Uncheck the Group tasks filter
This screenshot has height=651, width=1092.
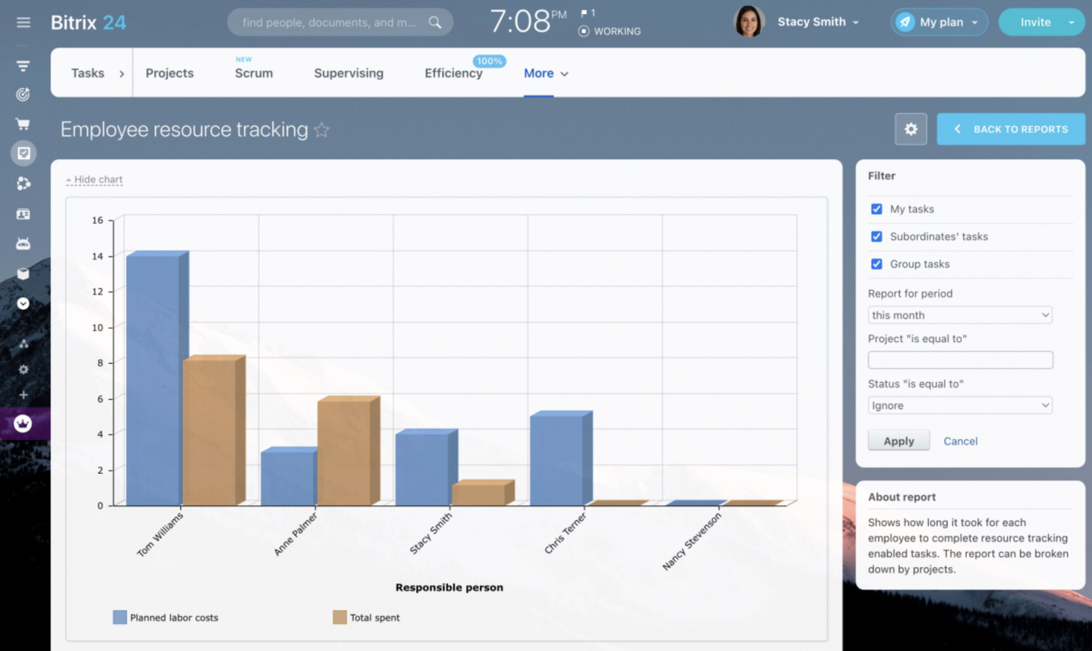coord(876,264)
